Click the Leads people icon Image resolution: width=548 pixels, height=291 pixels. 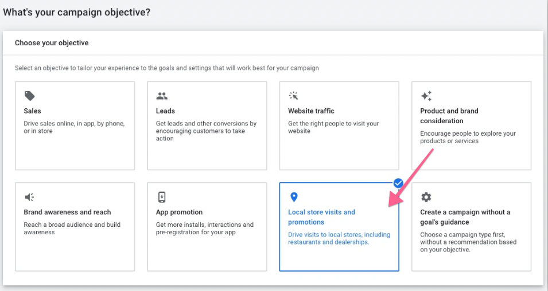pyautogui.click(x=162, y=96)
